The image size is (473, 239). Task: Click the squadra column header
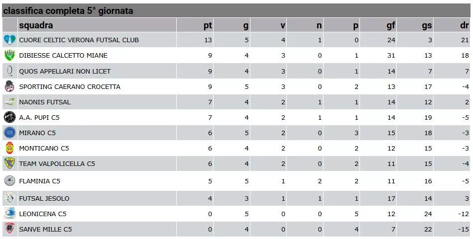pos(36,25)
